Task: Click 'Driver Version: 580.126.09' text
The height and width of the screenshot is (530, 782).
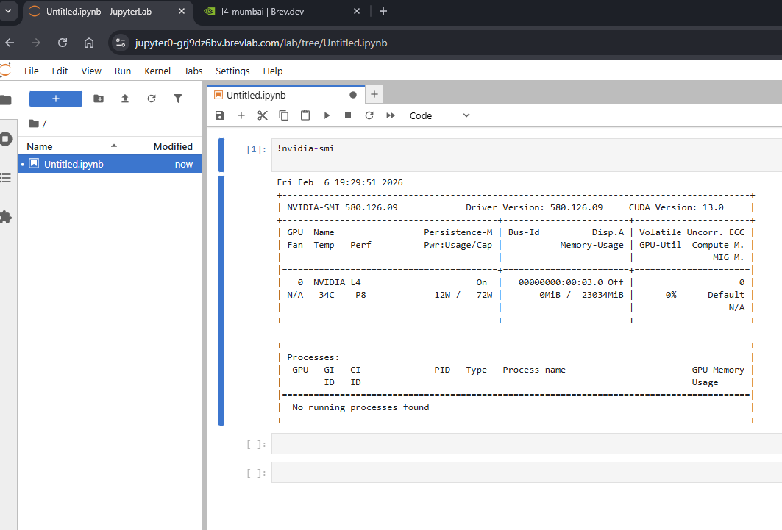Action: pos(534,207)
